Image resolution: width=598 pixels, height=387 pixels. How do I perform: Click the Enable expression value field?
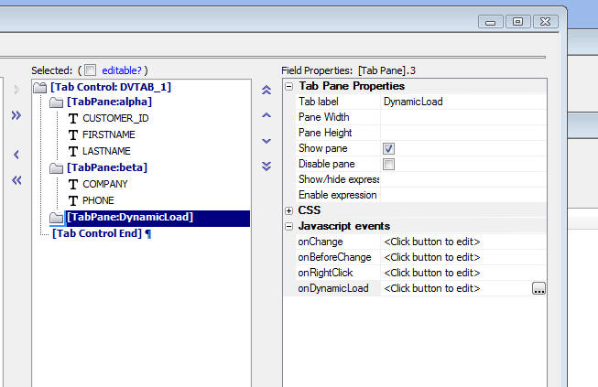[x=463, y=195]
